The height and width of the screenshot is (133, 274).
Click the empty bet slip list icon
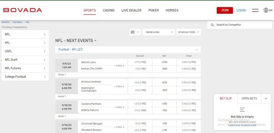(x=242, y=110)
